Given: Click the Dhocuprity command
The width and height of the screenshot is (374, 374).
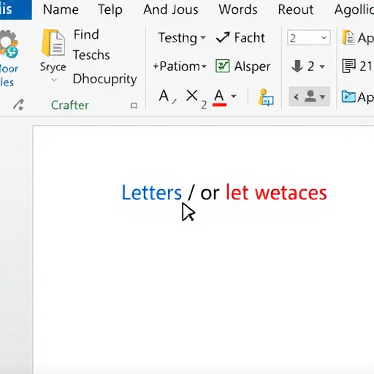Looking at the screenshot, I should 104,79.
